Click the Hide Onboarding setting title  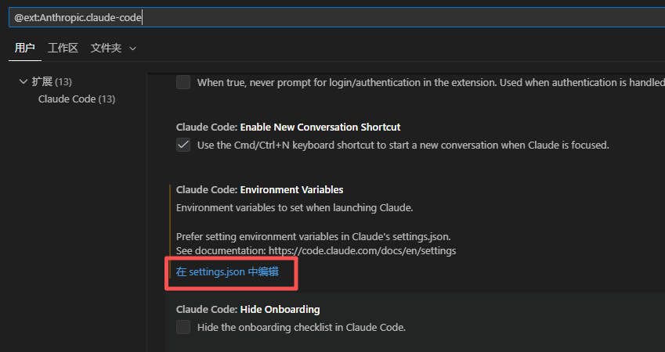coord(248,309)
